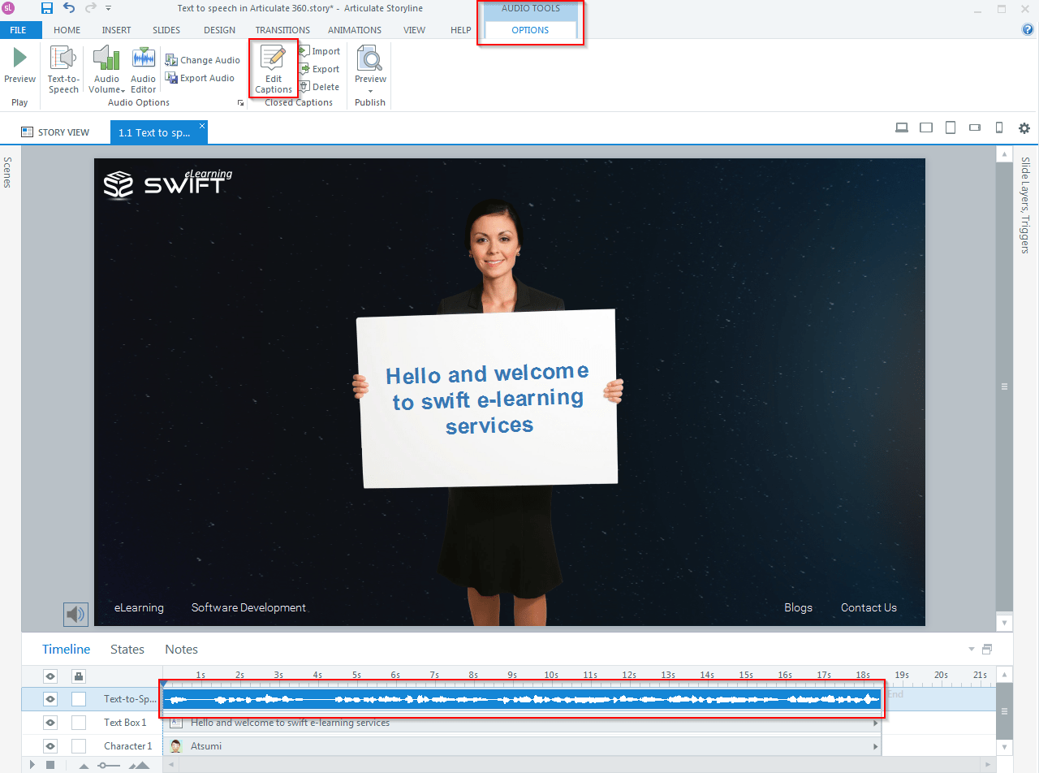Switch to the INSERT ribbon tab
This screenshot has width=1039, height=773.
tap(117, 30)
